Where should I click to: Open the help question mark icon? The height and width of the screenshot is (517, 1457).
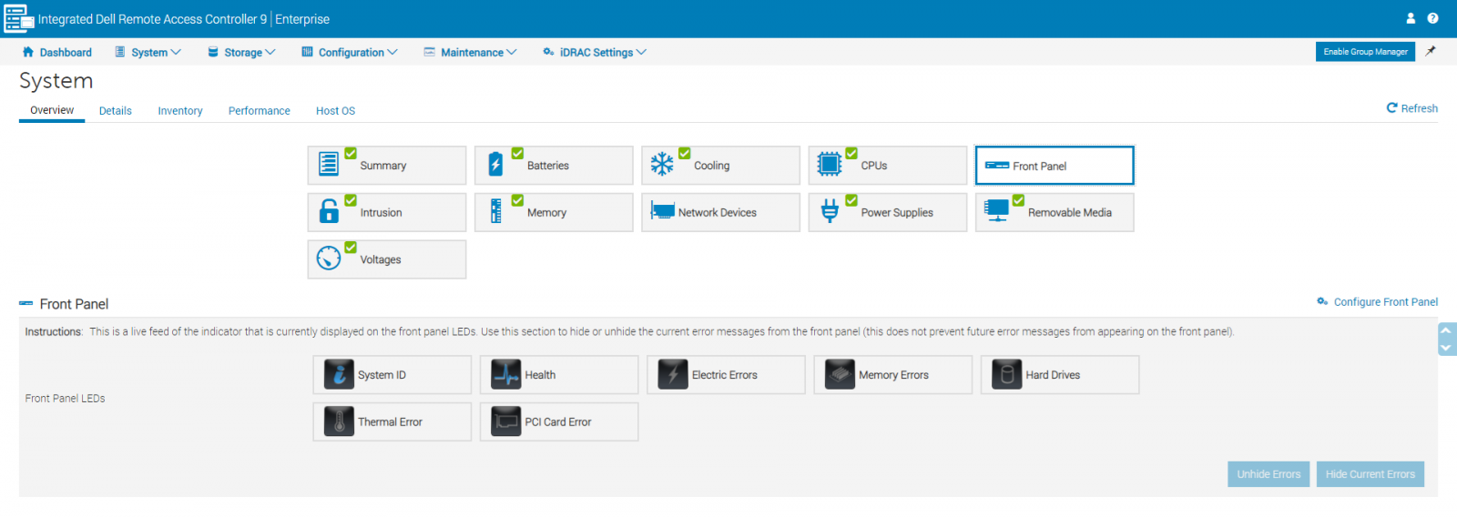pos(1432,18)
